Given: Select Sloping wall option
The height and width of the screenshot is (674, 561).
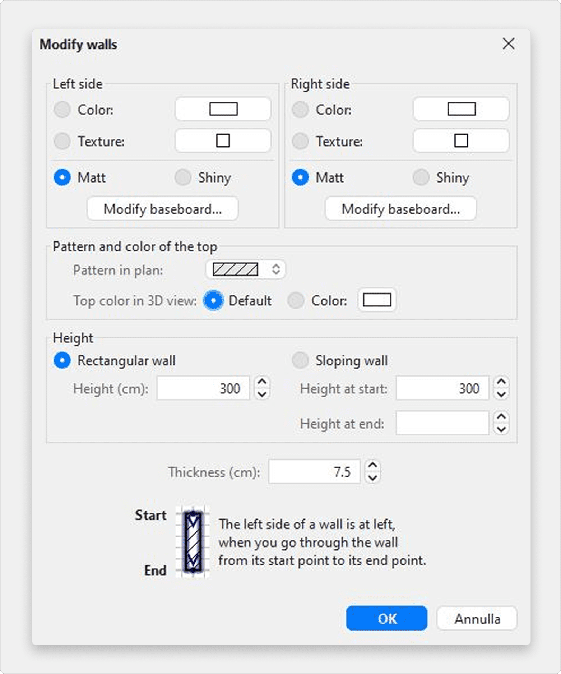Looking at the screenshot, I should point(300,360).
